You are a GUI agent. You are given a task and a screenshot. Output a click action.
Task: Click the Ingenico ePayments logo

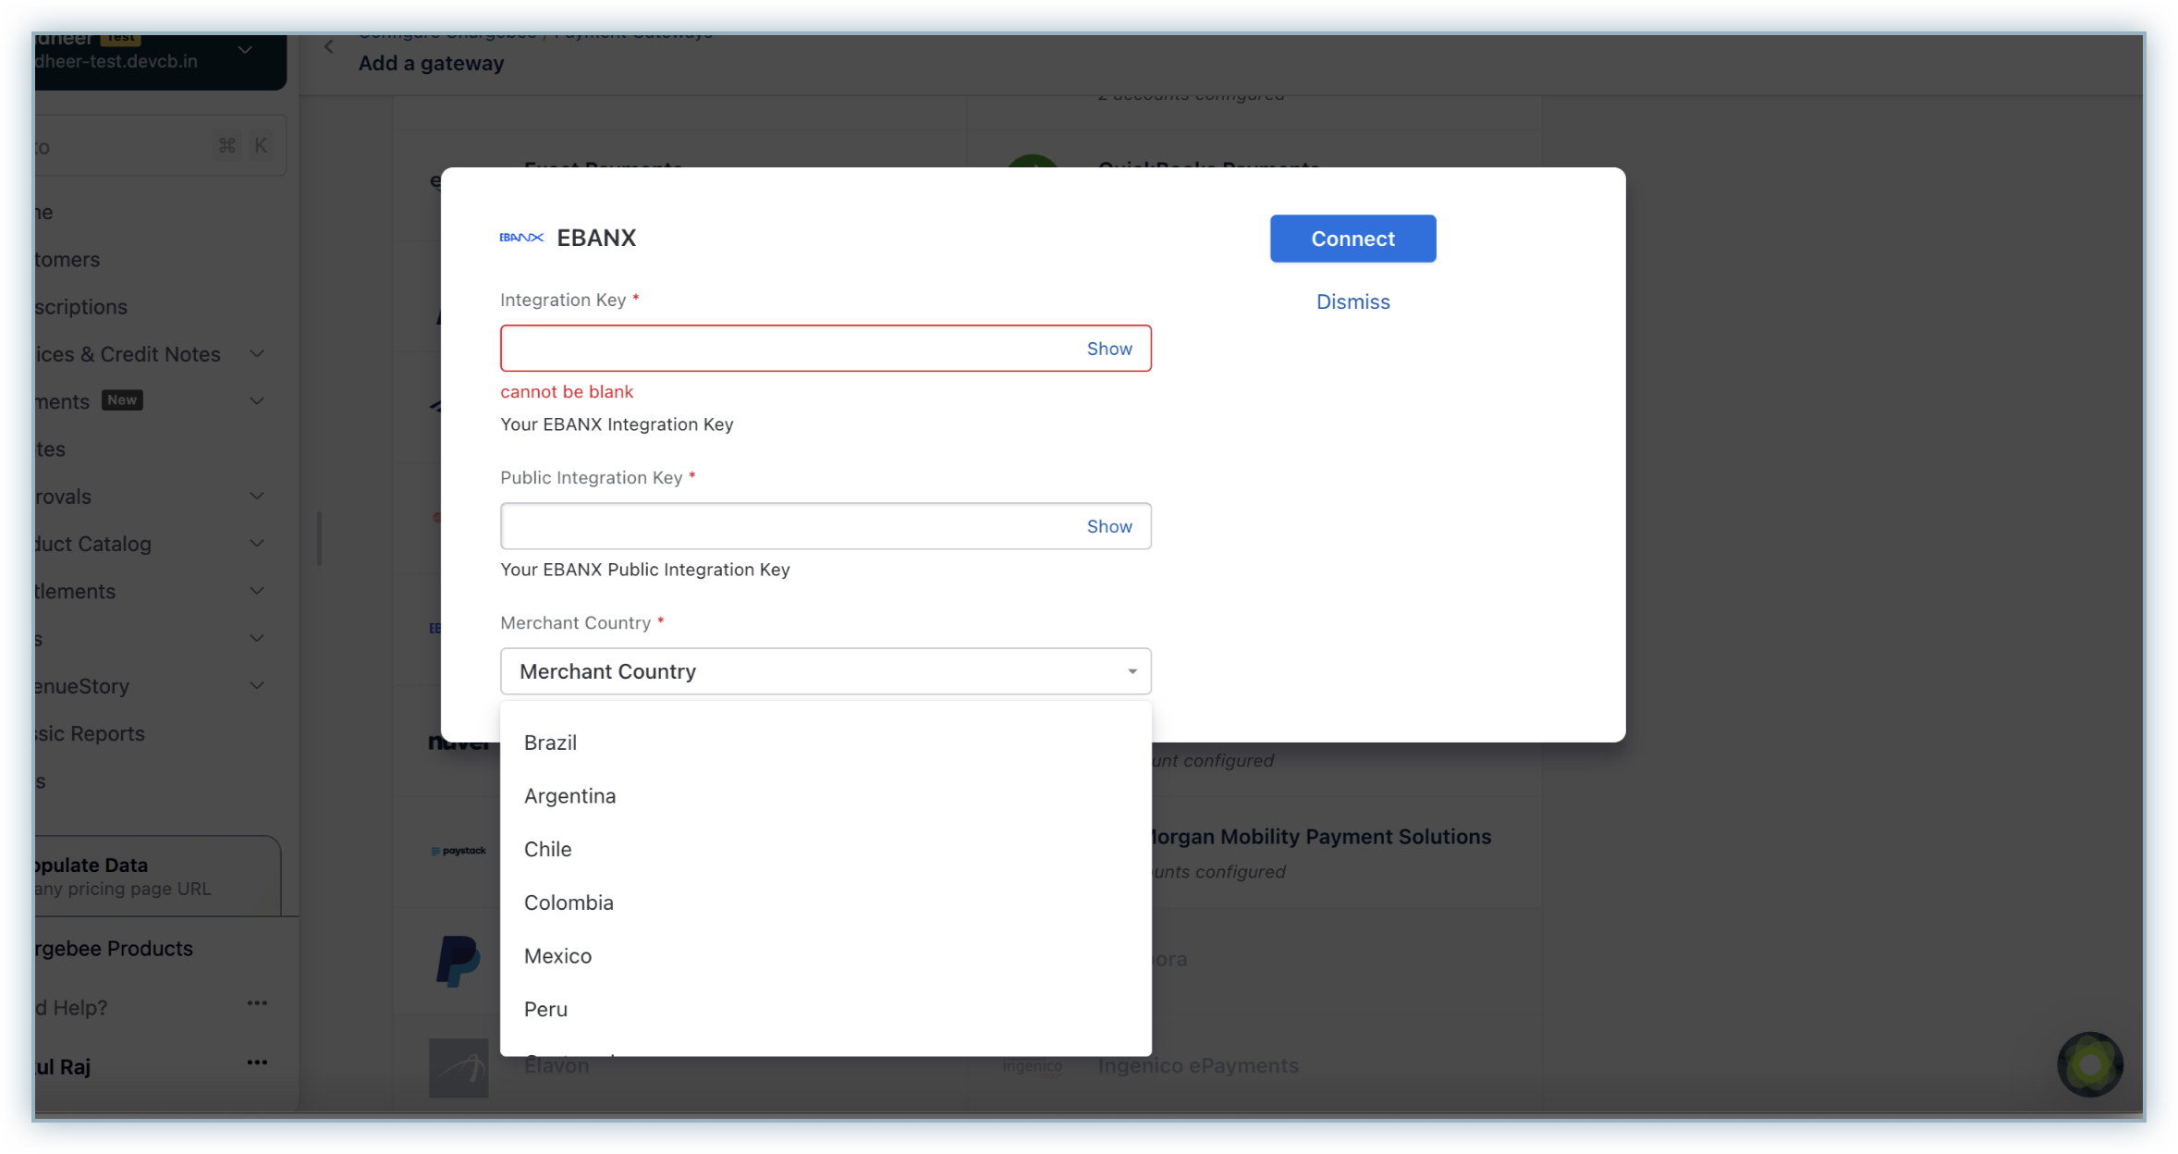click(x=1033, y=1066)
